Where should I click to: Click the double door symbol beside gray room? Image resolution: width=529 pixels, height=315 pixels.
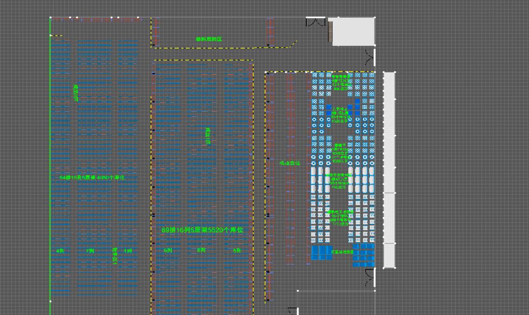(x=315, y=22)
